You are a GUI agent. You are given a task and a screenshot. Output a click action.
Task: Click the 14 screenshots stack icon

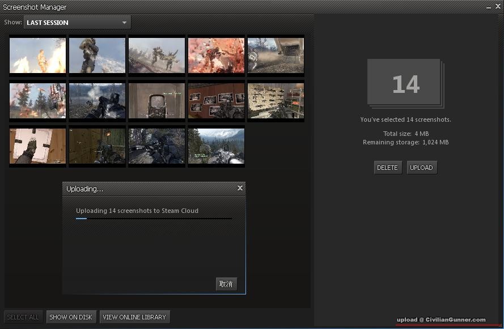coord(405,84)
